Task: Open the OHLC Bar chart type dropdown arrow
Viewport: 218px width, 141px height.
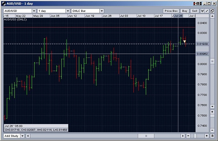Action: pyautogui.click(x=102, y=11)
